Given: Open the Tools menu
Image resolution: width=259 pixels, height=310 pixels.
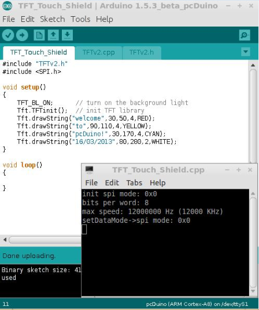Looking at the screenshot, I should (x=80, y=19).
